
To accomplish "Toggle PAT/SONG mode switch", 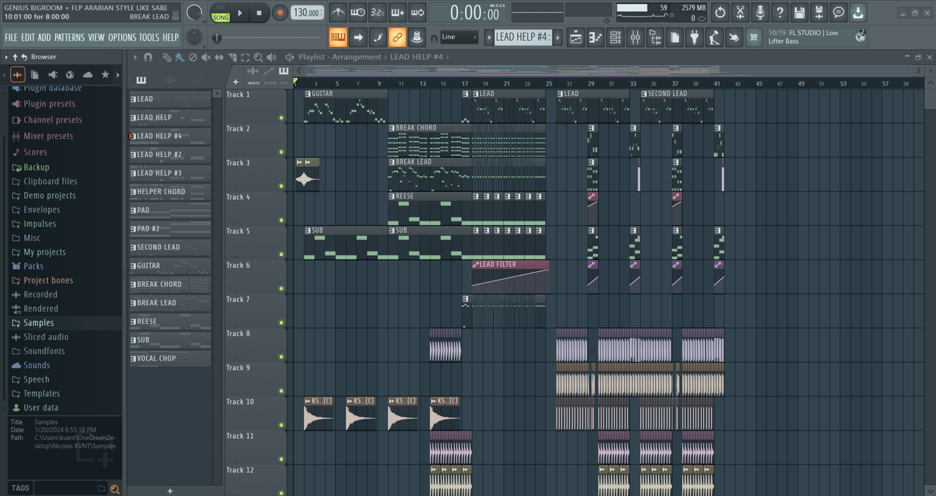I will (221, 12).
